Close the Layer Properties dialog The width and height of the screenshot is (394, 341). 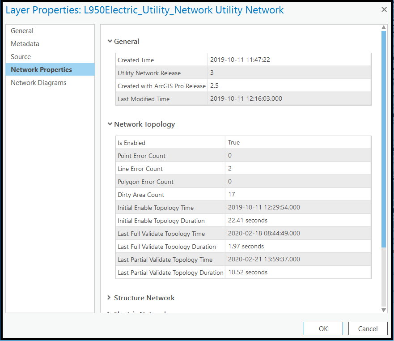(384, 9)
